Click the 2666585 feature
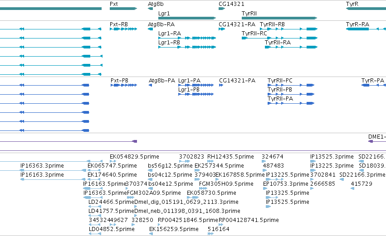 [x=312, y=188]
